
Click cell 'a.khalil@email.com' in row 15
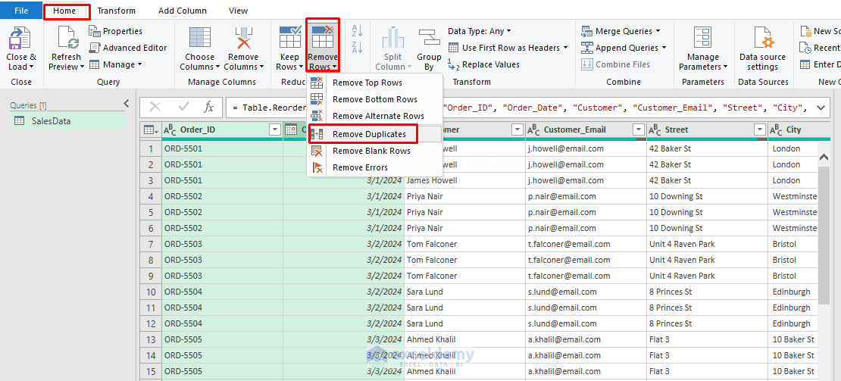(x=586, y=371)
